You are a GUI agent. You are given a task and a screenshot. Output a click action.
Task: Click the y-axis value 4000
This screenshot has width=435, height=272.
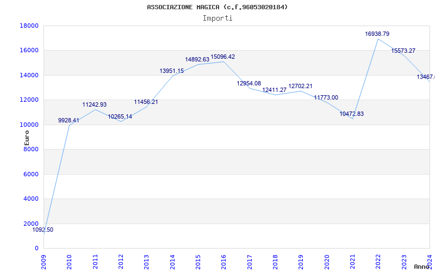30,199
